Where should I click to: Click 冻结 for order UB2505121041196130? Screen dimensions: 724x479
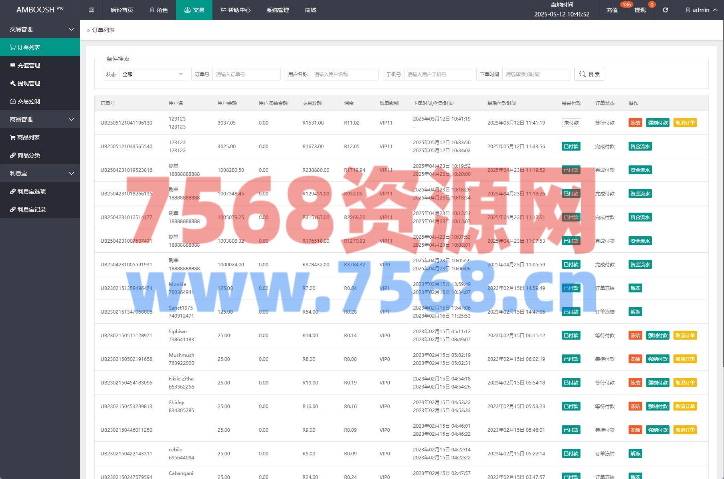point(635,123)
